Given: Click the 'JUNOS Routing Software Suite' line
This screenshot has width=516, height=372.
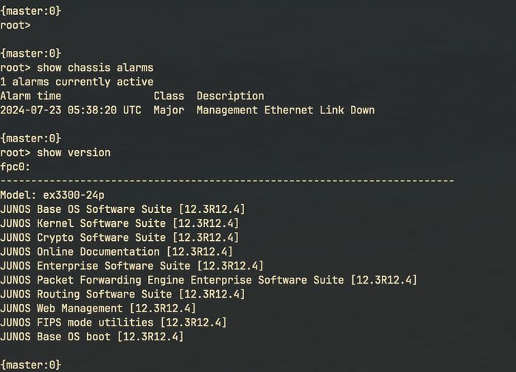Looking at the screenshot, I should tap(123, 294).
